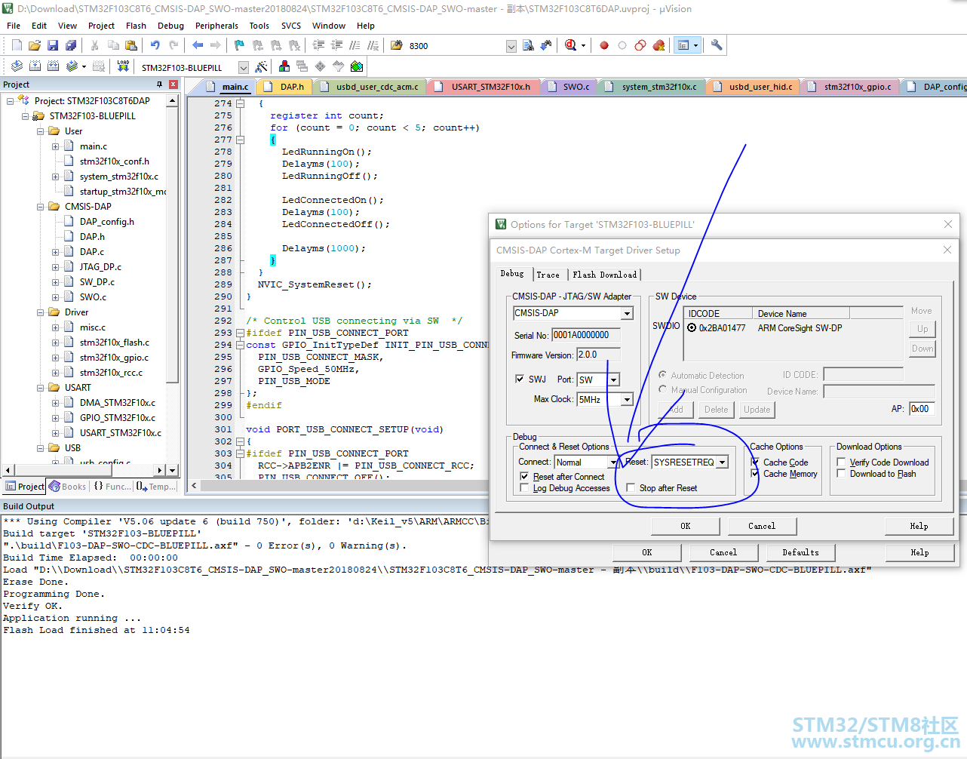Click the Paste clipboard icon
The width and height of the screenshot is (967, 759).
(131, 46)
